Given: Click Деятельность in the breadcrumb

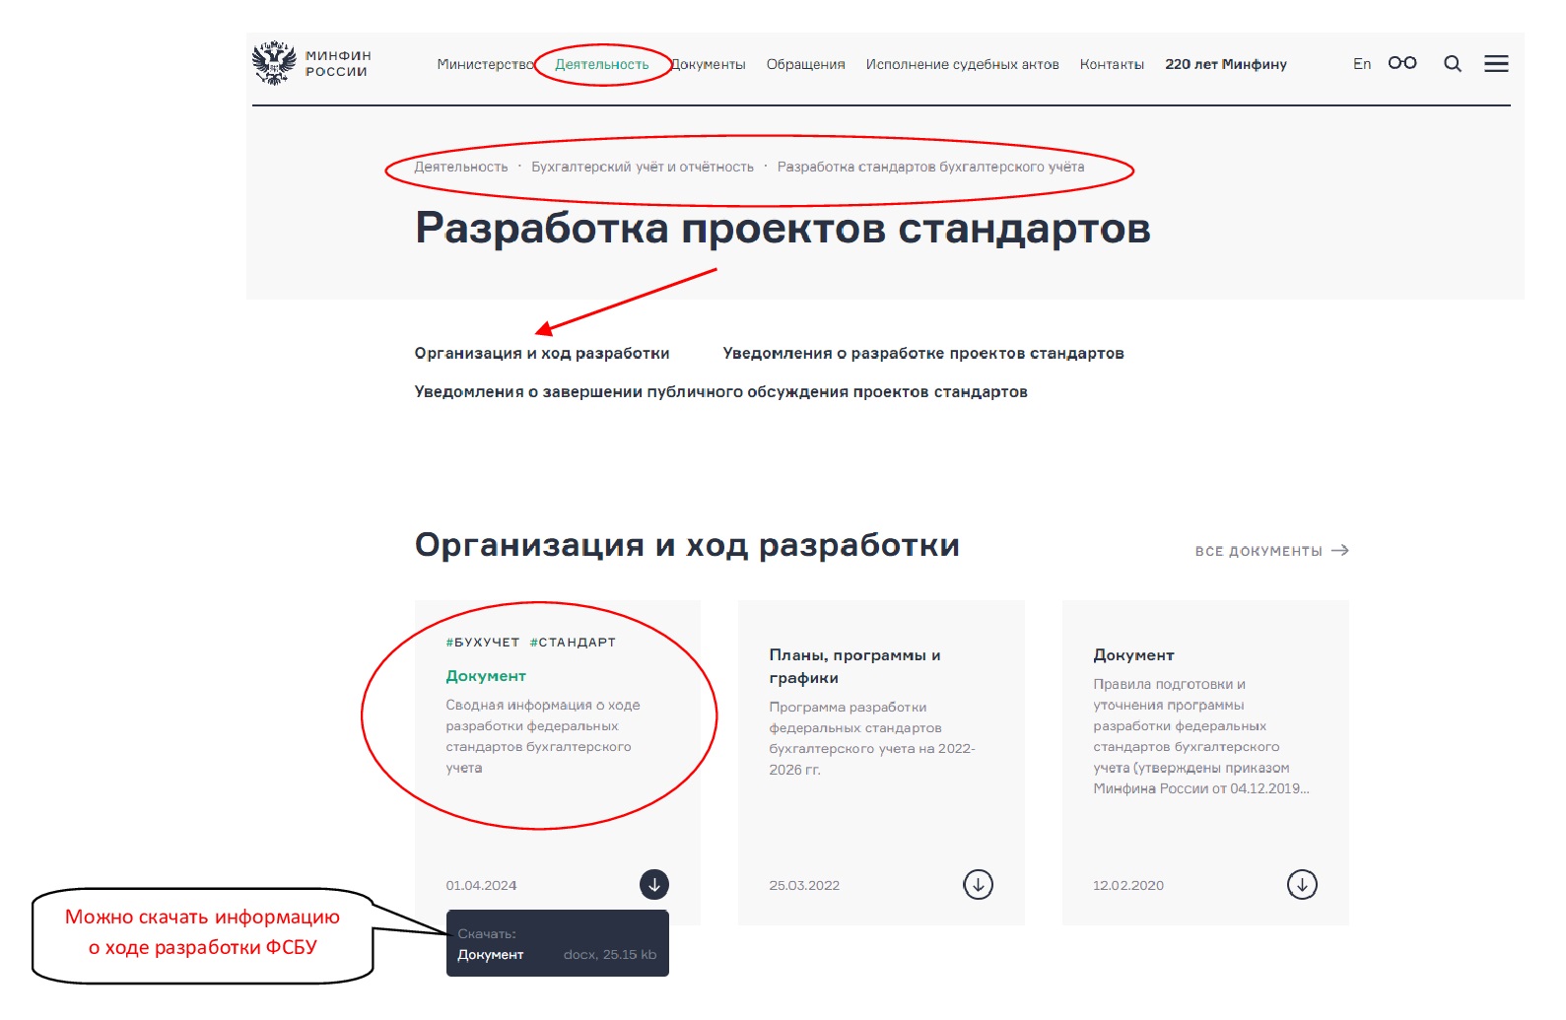Looking at the screenshot, I should point(461,168).
